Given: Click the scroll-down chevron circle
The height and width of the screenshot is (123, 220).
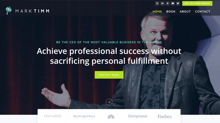Looking at the screenshot, I should point(109,102).
